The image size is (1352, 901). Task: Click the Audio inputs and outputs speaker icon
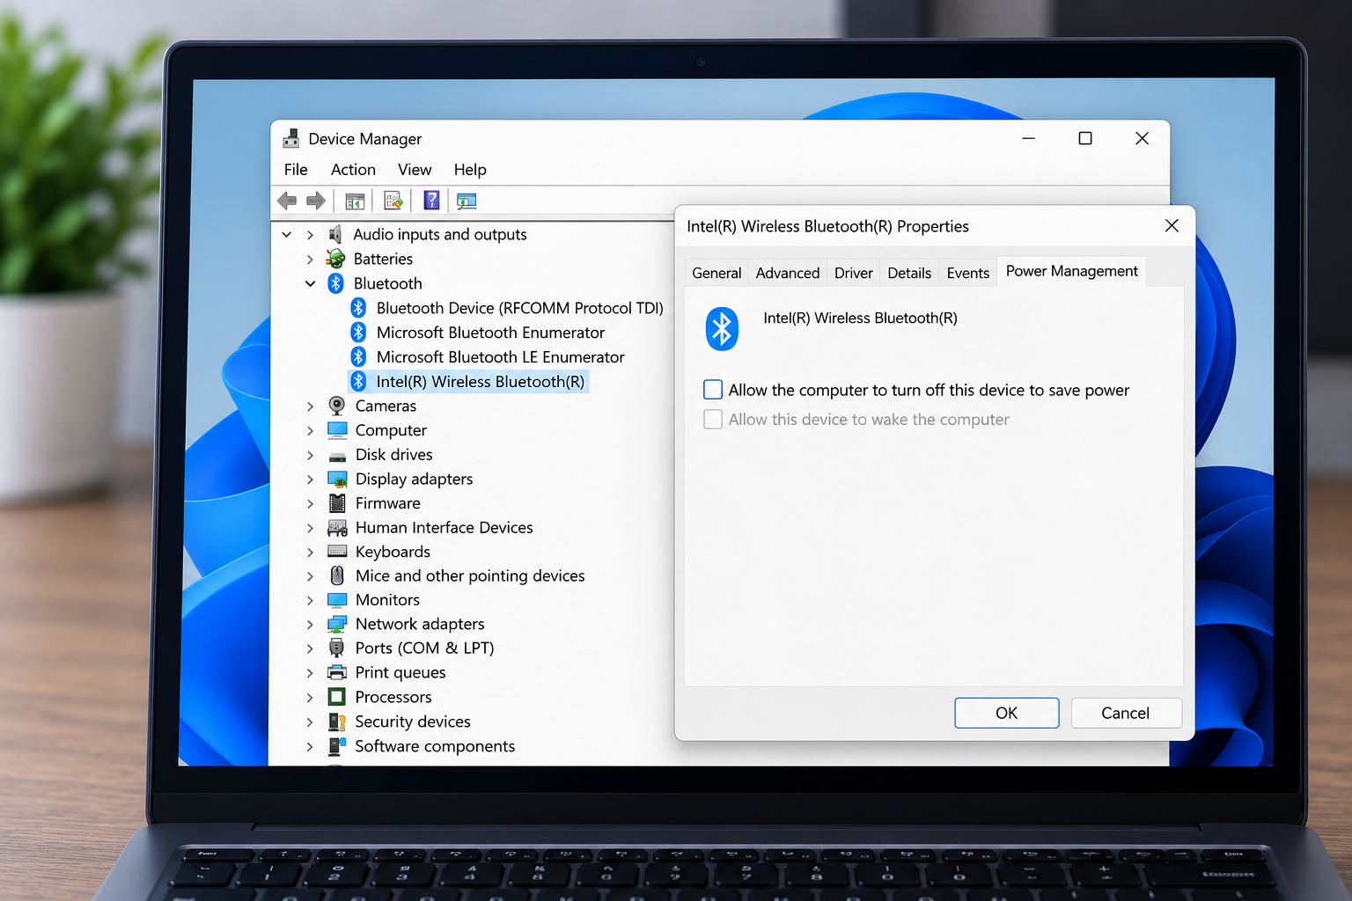335,234
